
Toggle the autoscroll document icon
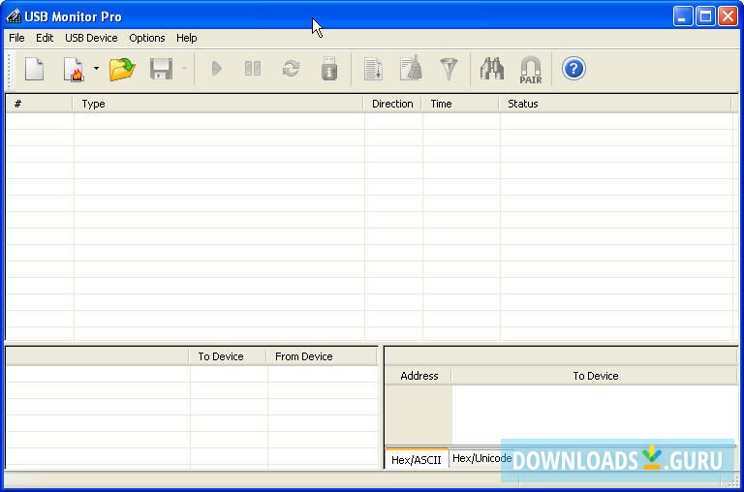coord(373,70)
